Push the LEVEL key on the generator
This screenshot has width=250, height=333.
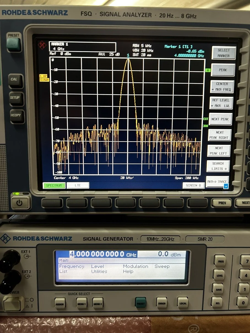[x=219, y=275]
